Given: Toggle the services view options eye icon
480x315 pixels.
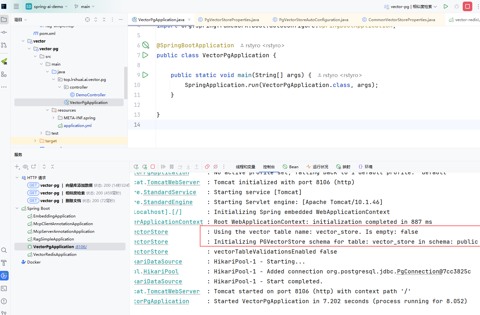Looking at the screenshot, I should [25, 167].
